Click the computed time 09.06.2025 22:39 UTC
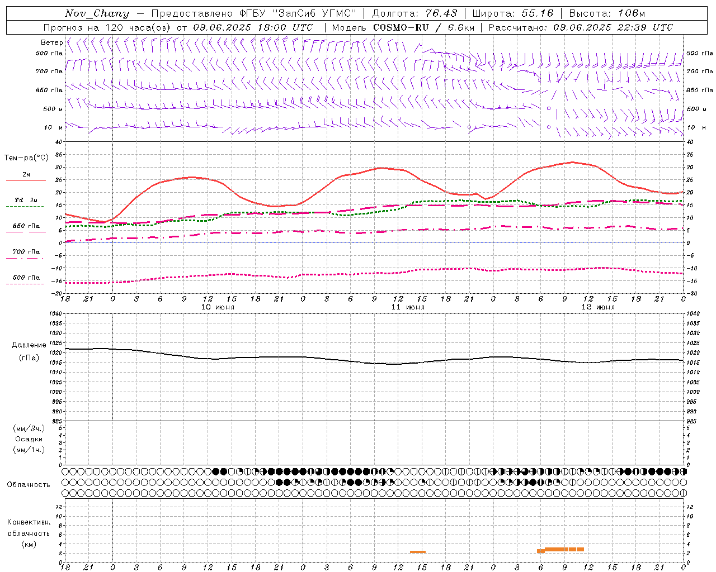716x572 pixels. [613, 27]
